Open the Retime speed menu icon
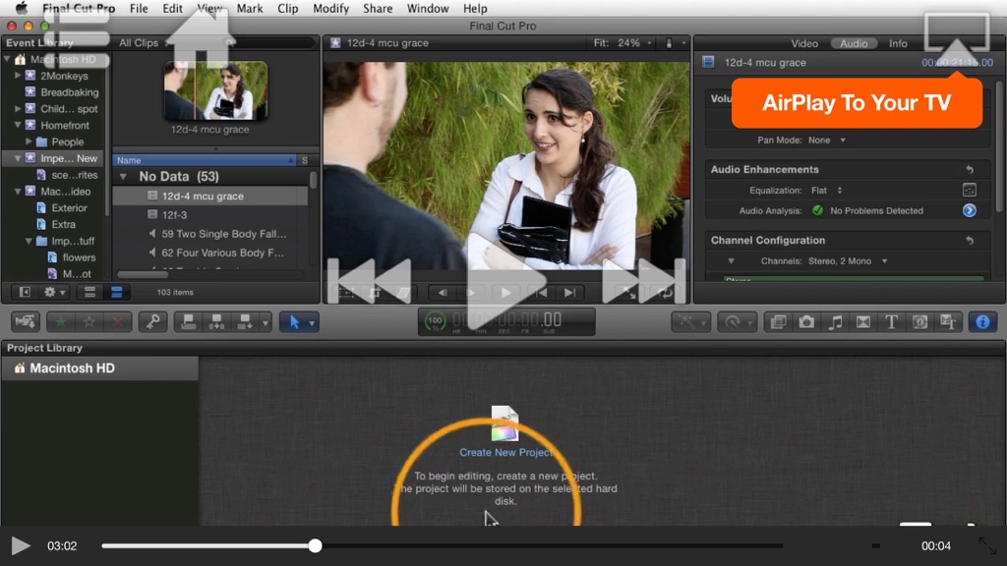This screenshot has width=1007, height=566. click(x=736, y=321)
